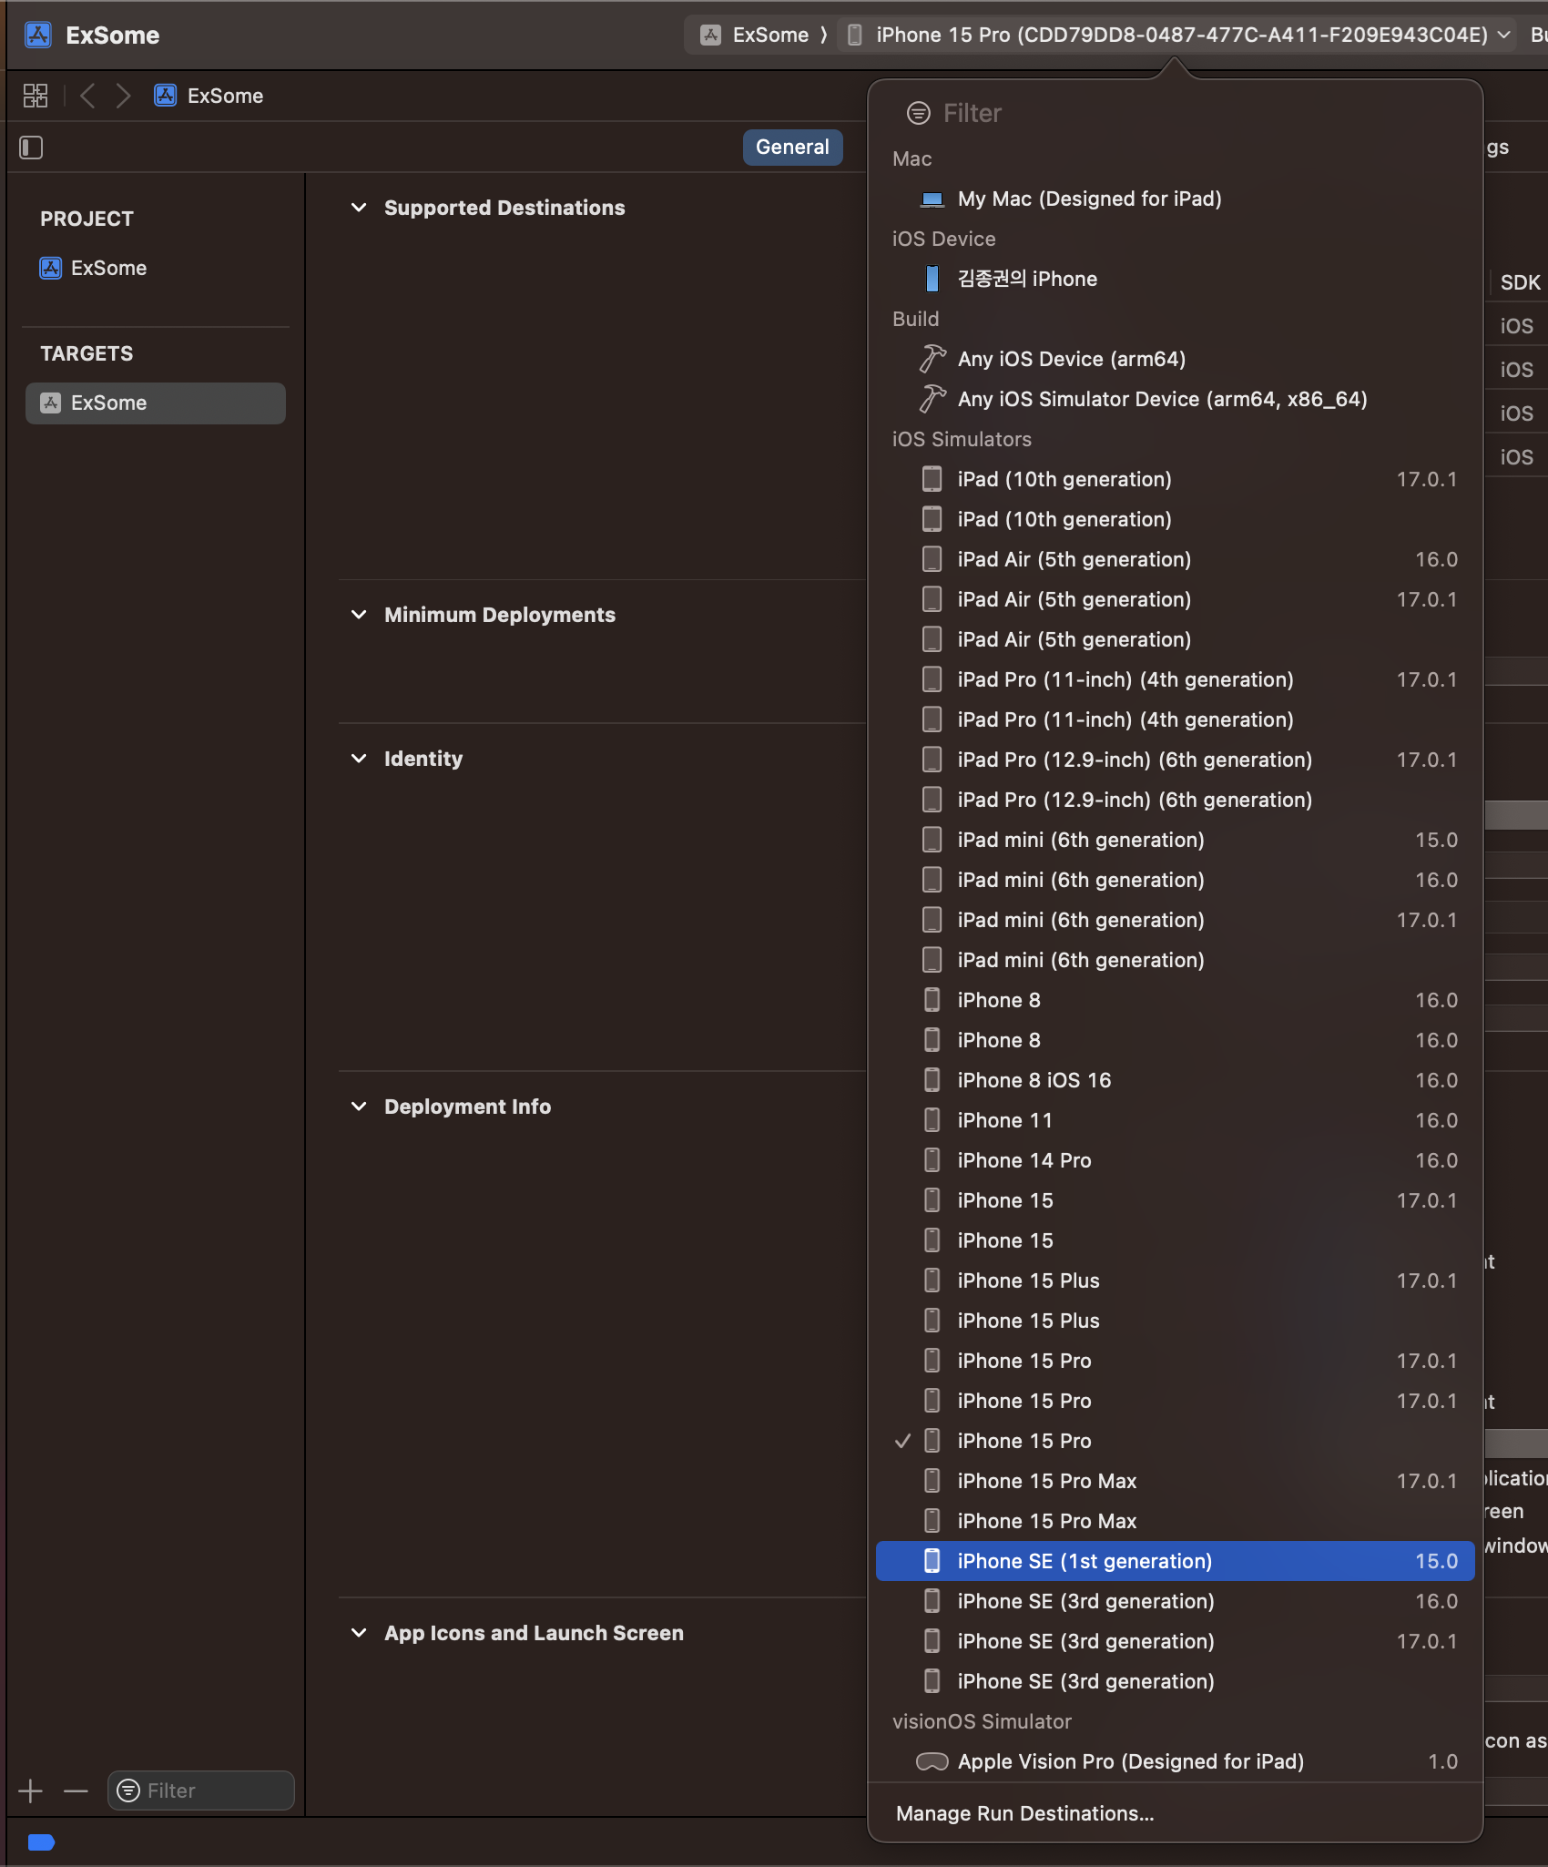Select iPad Pro (12.9-inch) (6th generation) 17.0.1
This screenshot has width=1548, height=1867.
(x=1175, y=760)
